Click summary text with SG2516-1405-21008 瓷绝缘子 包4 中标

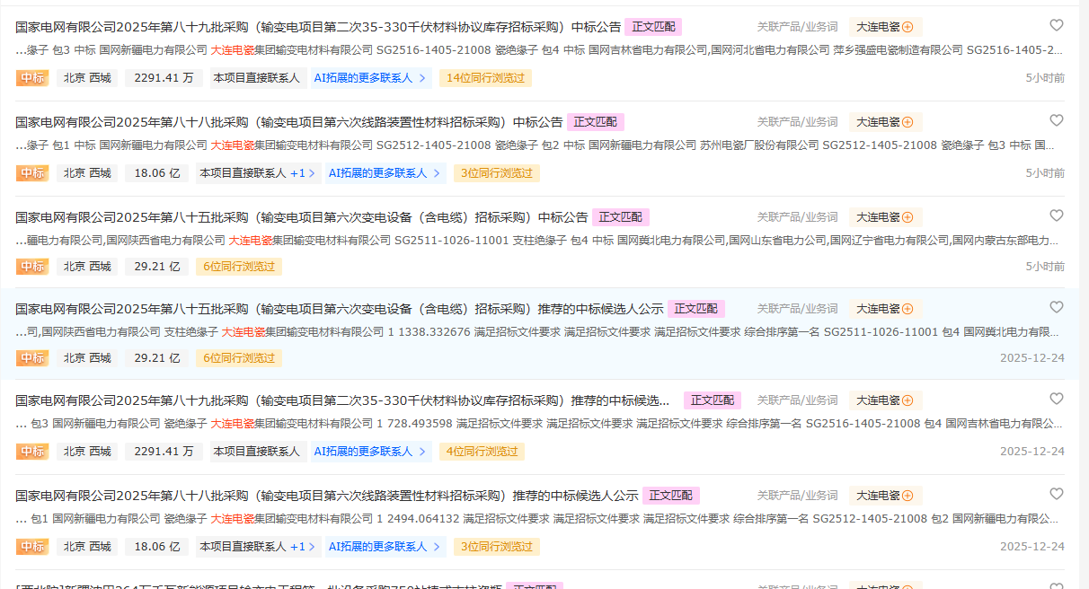point(539,50)
